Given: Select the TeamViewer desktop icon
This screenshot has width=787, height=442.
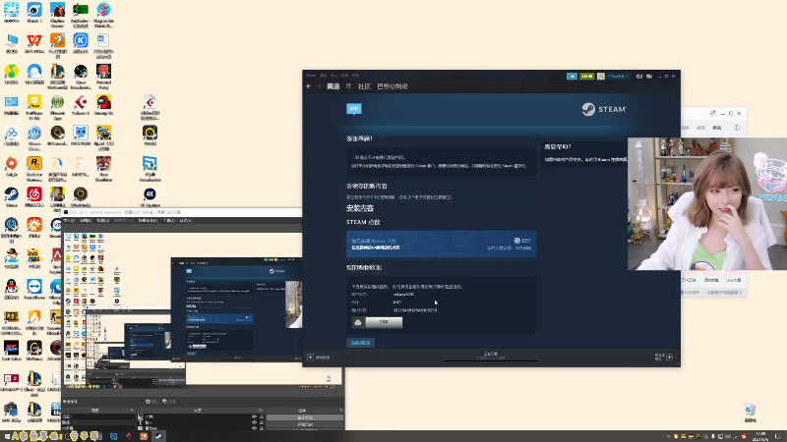Looking at the screenshot, I should tap(34, 289).
